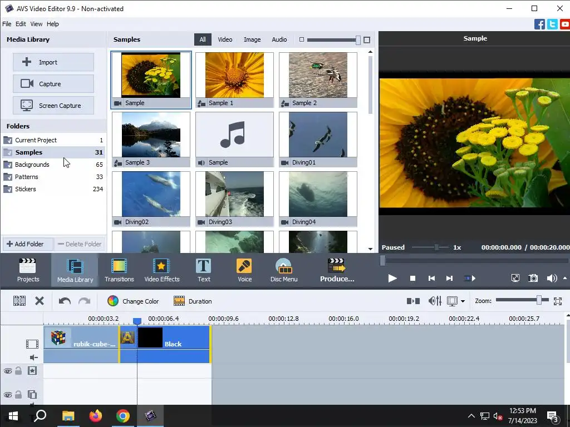
Task: Click the preview seek bar handle
Action: coord(382,260)
